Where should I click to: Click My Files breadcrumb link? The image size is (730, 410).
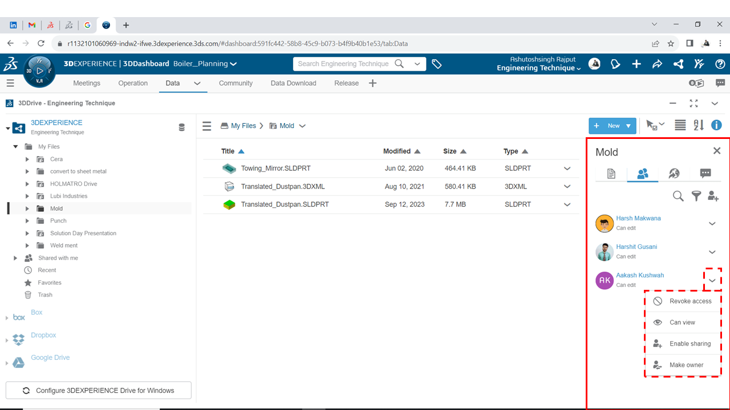click(244, 126)
